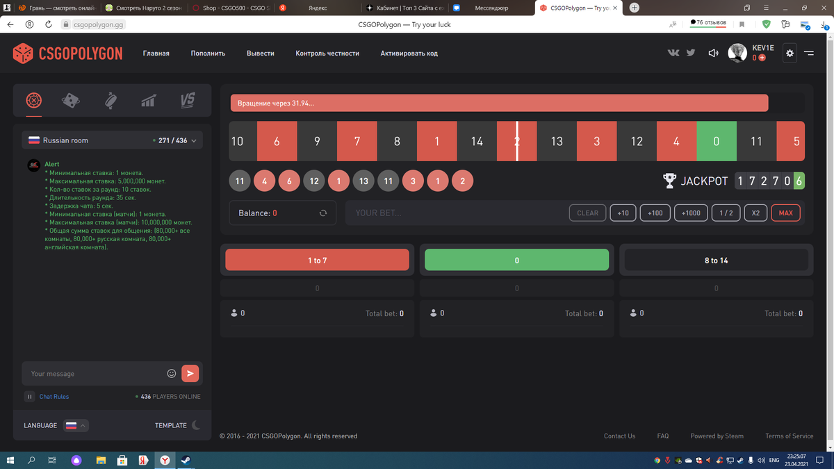Open the emoji picker in chat
This screenshot has height=469, width=834.
171,373
